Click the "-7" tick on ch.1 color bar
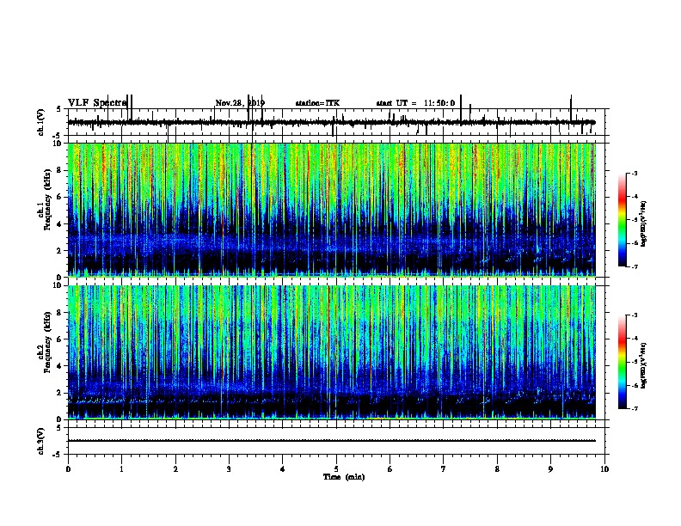 click(x=635, y=266)
